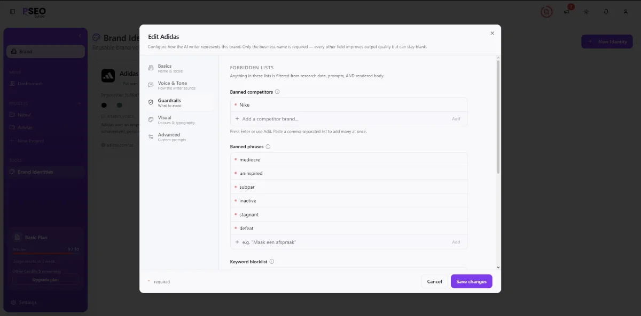This screenshot has width=641, height=316.
Task: Toggle the sidebar panel icon in top bar
Action: (x=12, y=12)
